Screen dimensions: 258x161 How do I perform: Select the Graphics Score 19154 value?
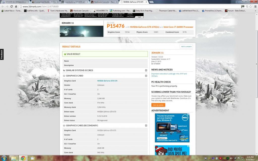127,32
